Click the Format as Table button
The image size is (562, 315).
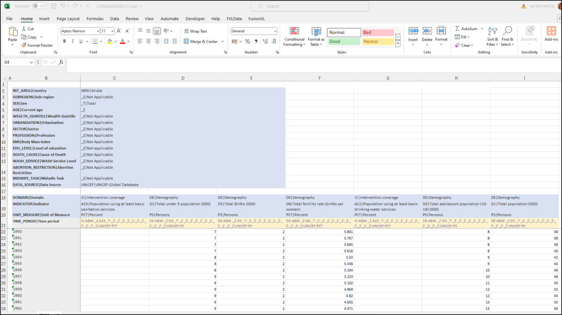pos(316,36)
